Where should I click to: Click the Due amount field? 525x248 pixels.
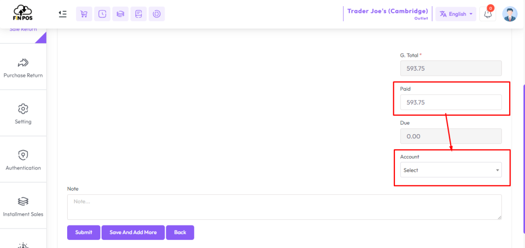[451, 136]
